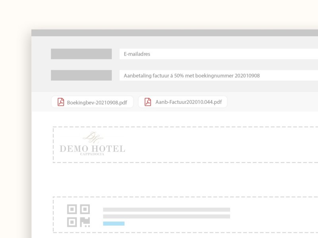
Task: Click the QR code icon
Action: [78, 215]
